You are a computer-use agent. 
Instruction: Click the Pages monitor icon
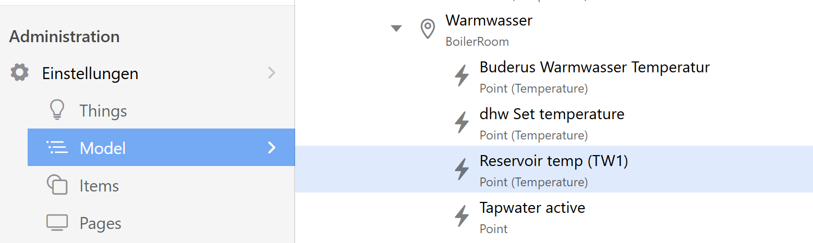click(x=57, y=223)
